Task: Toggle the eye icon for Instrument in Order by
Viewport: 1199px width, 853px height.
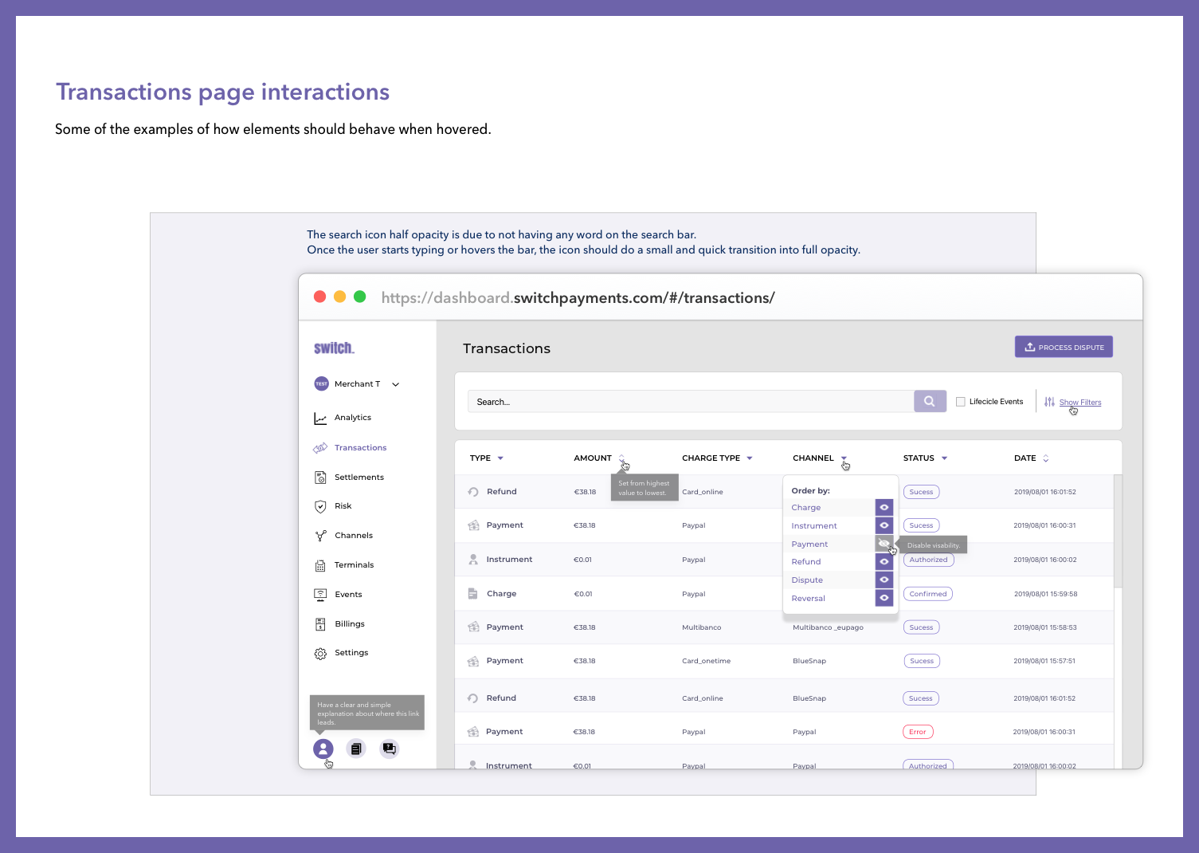Action: click(884, 525)
